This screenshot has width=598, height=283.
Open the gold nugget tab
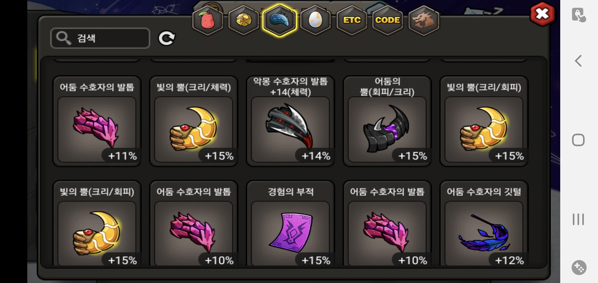pos(244,20)
